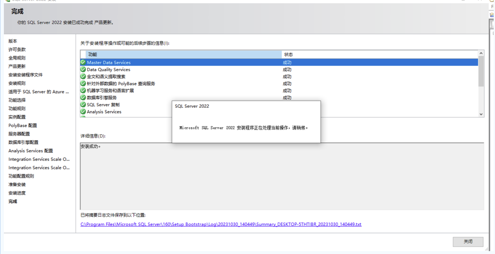
Task: Click success icon for 全文和语义提取搜索
Action: (83, 77)
